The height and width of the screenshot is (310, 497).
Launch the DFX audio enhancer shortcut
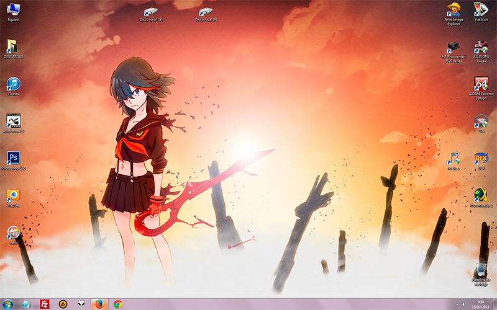481,161
